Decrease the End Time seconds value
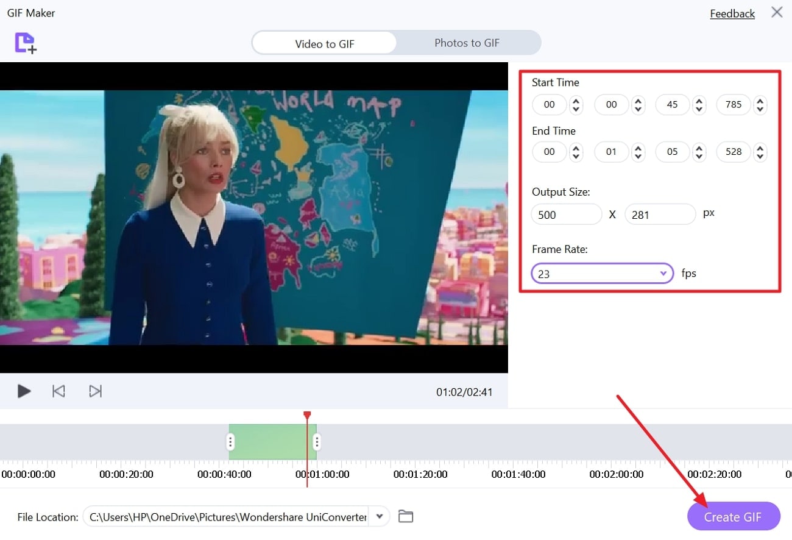 point(699,157)
